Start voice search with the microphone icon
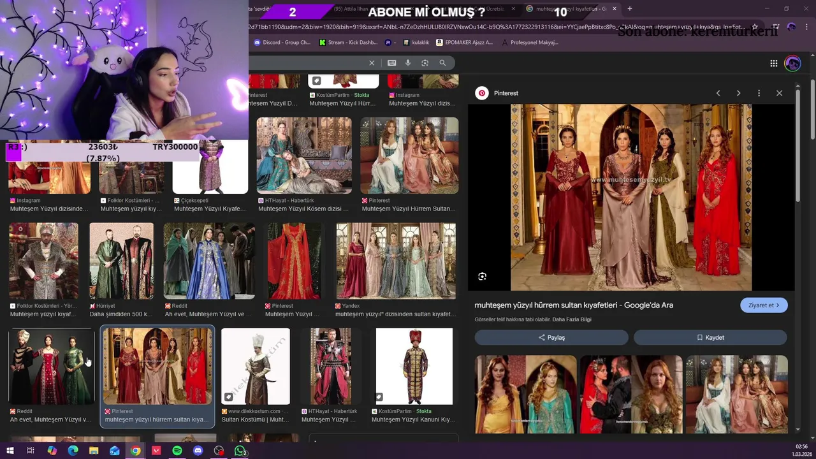Screen dimensions: 816x459 tap(408, 62)
